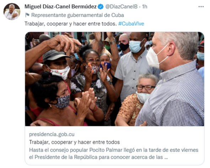Screen dimensions: 210x168
Task: Open card title Trabajar, cooperar y hacer entre todos
Action: [75, 142]
